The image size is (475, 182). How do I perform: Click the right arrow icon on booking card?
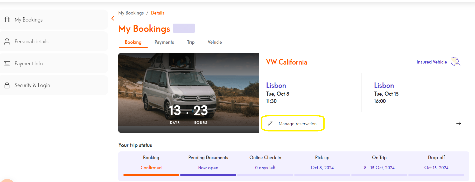click(x=458, y=123)
